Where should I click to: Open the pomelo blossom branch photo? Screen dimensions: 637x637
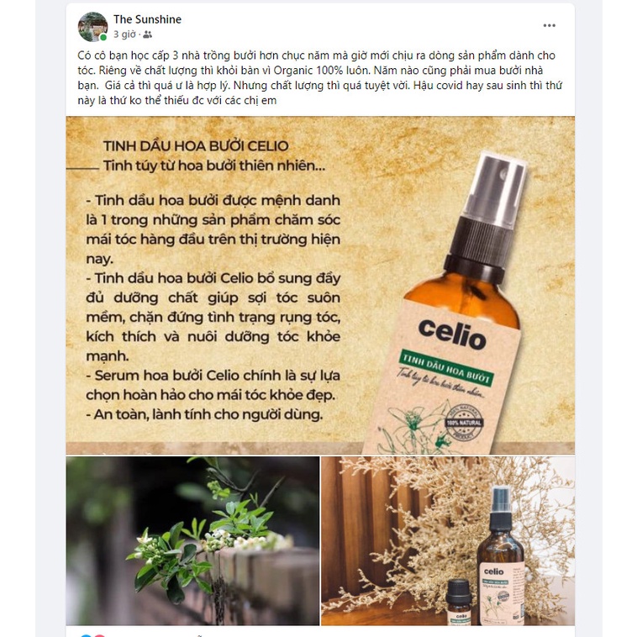(x=192, y=540)
